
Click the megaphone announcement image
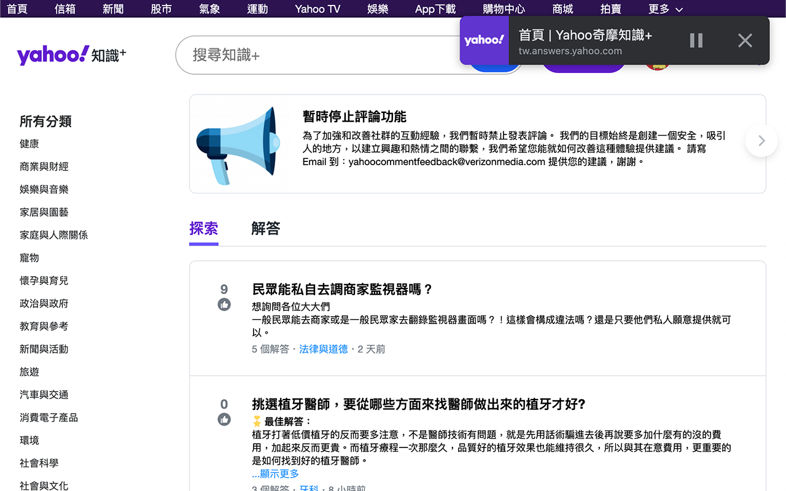click(x=238, y=145)
